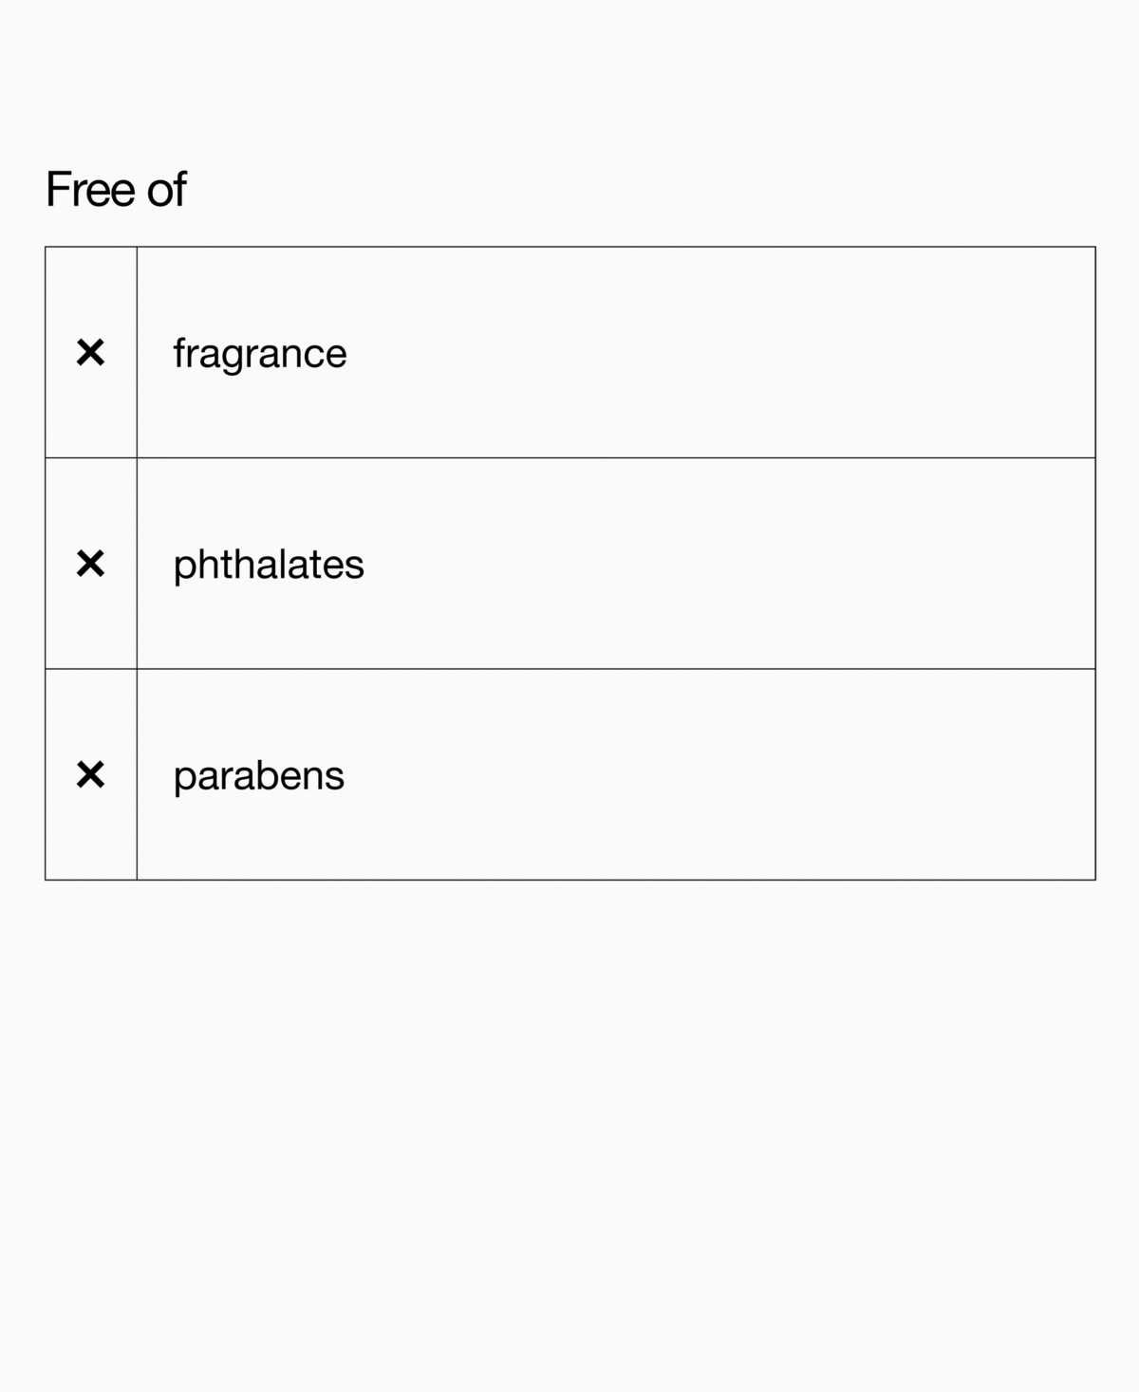Select the cross mark in the last row
This screenshot has height=1392, width=1139.
(90, 775)
